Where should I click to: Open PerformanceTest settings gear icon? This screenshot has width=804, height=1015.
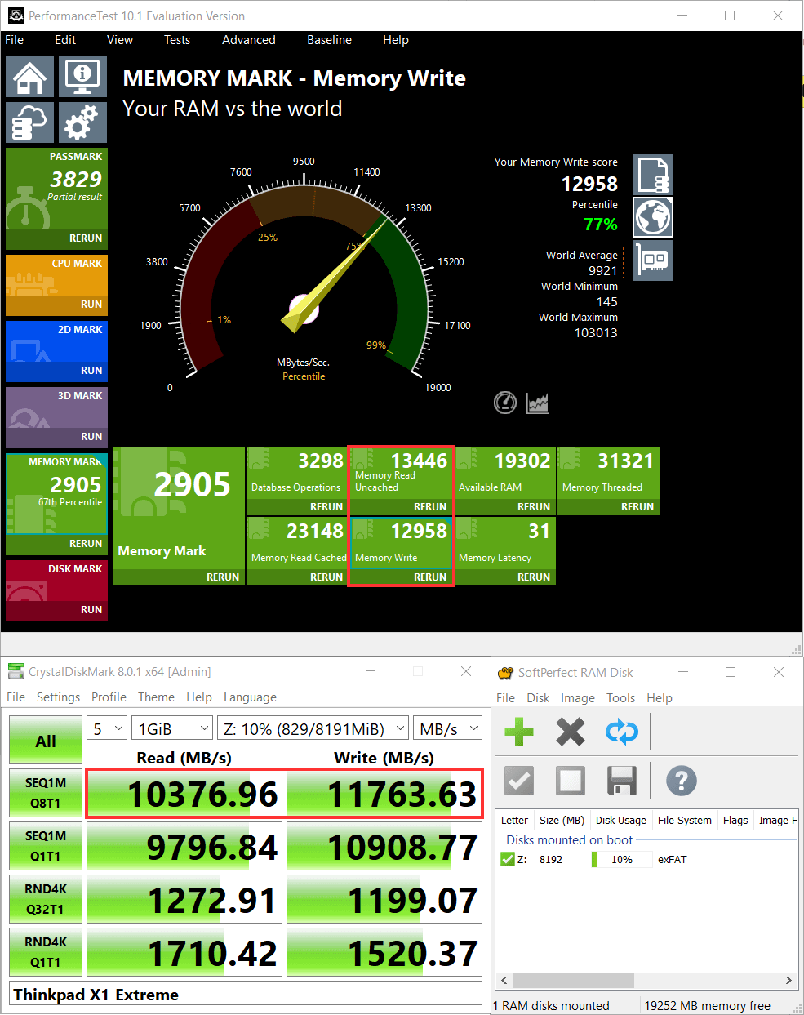[x=82, y=122]
